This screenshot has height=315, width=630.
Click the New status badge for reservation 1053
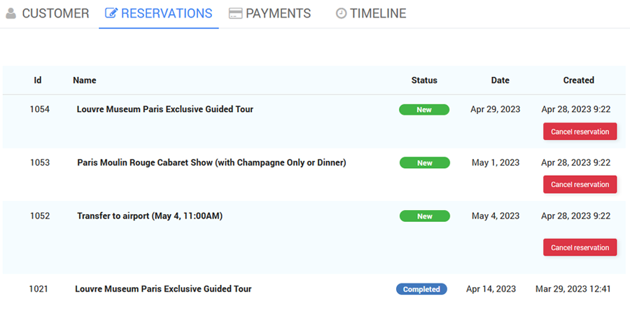point(424,163)
